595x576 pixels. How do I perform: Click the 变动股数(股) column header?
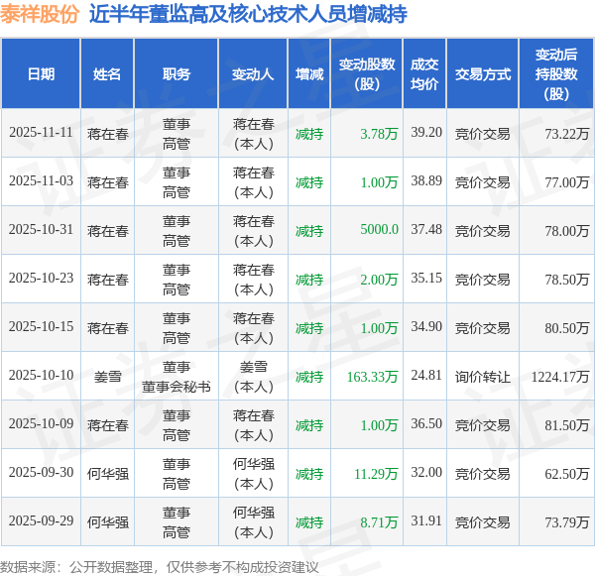coord(367,74)
